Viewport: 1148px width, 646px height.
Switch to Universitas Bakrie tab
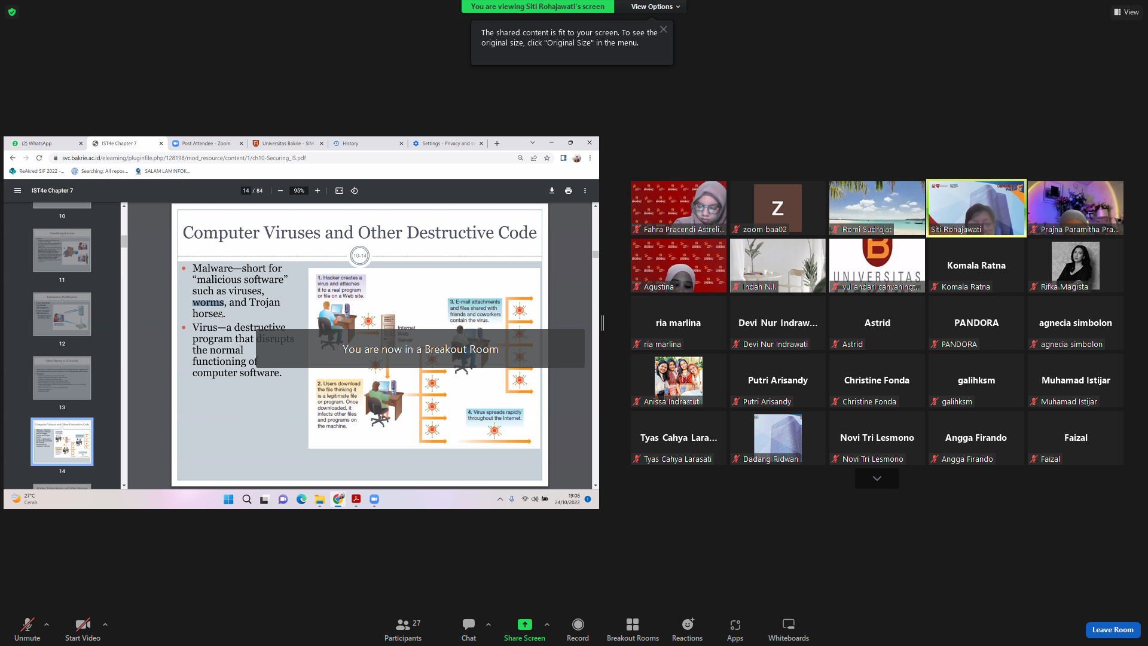(287, 144)
